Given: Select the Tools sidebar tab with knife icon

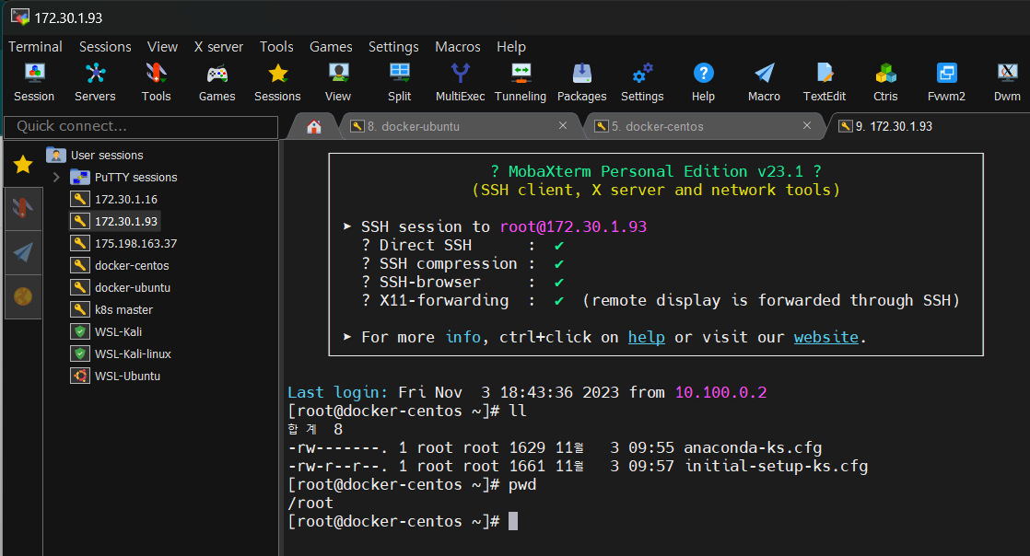Looking at the screenshot, I should click(x=23, y=209).
